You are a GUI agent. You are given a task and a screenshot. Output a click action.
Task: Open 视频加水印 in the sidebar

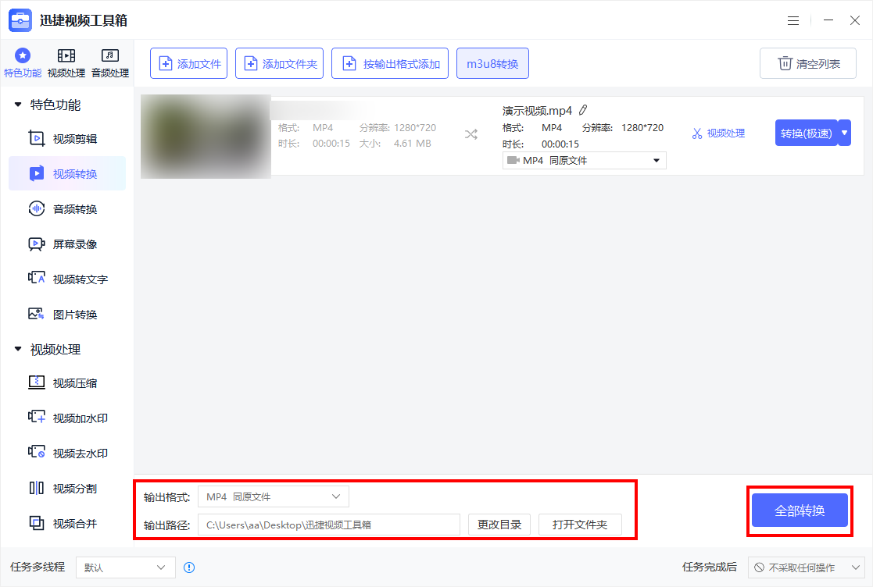click(x=66, y=418)
